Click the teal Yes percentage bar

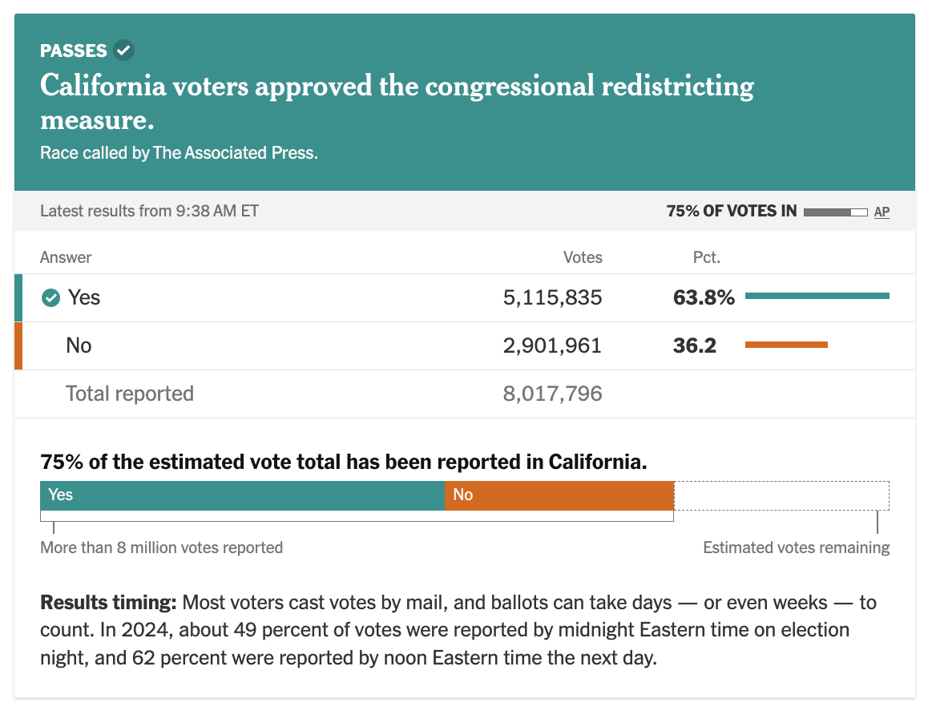(x=817, y=297)
